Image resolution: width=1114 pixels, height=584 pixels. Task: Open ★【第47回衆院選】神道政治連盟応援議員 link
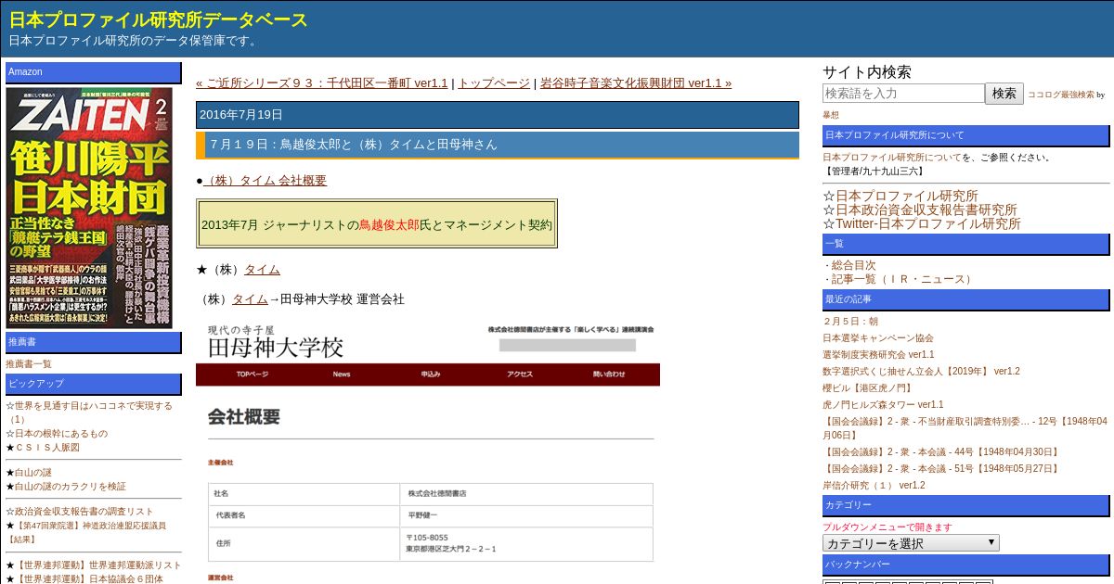pyautogui.click(x=86, y=532)
